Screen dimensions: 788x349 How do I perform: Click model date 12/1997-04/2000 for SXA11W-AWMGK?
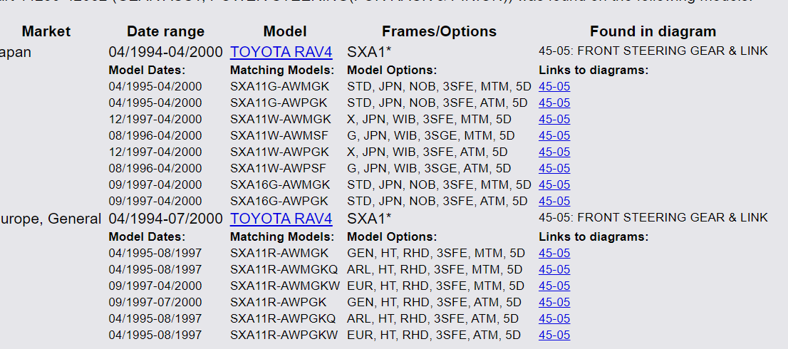pyautogui.click(x=155, y=119)
